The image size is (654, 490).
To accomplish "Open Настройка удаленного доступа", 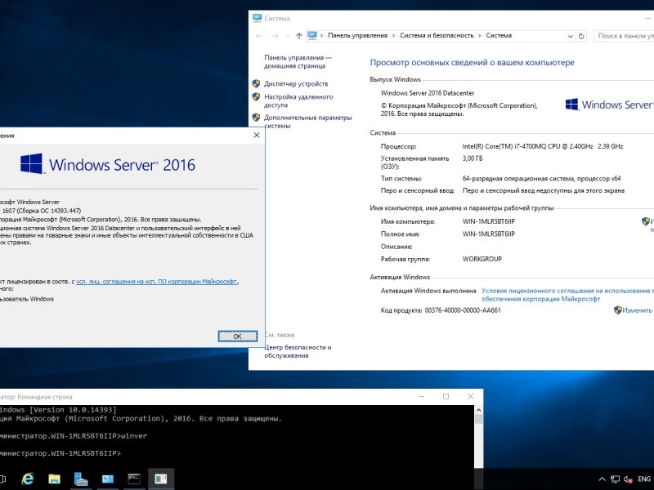I will tap(298, 100).
